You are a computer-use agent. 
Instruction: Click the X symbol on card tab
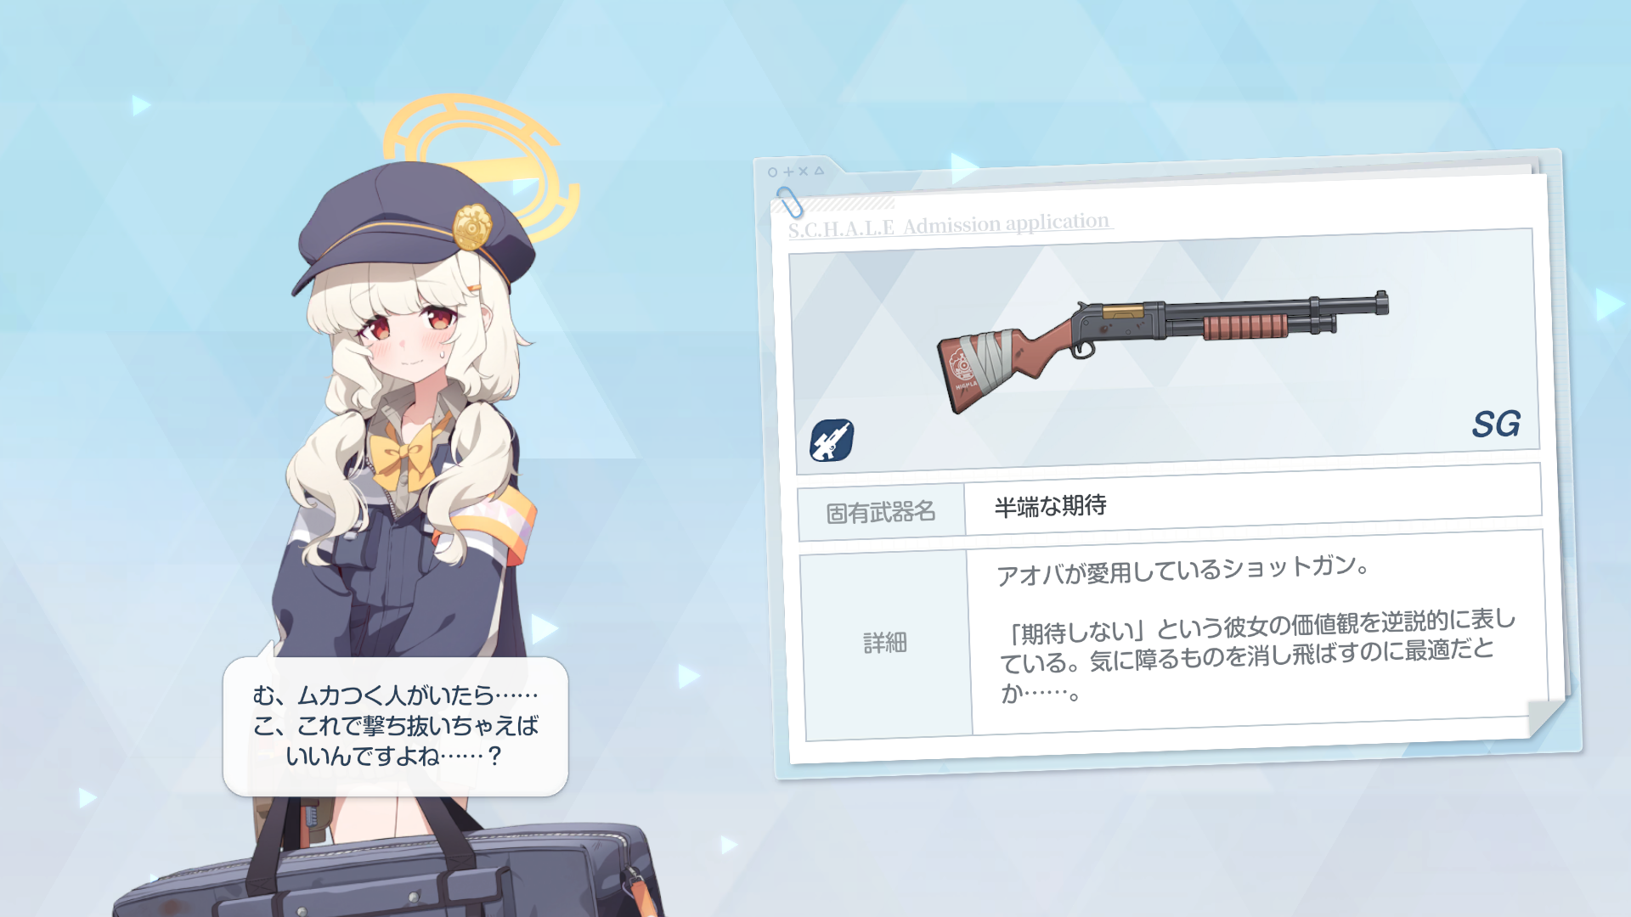tap(803, 171)
